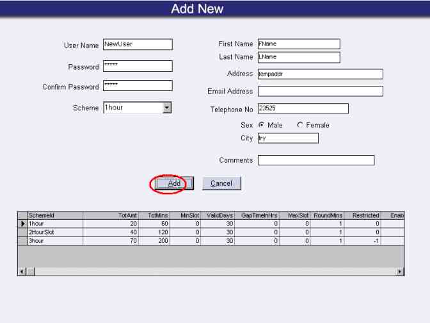Click the Last Name text box
Screen dimensions: 430x323
tap(298, 57)
